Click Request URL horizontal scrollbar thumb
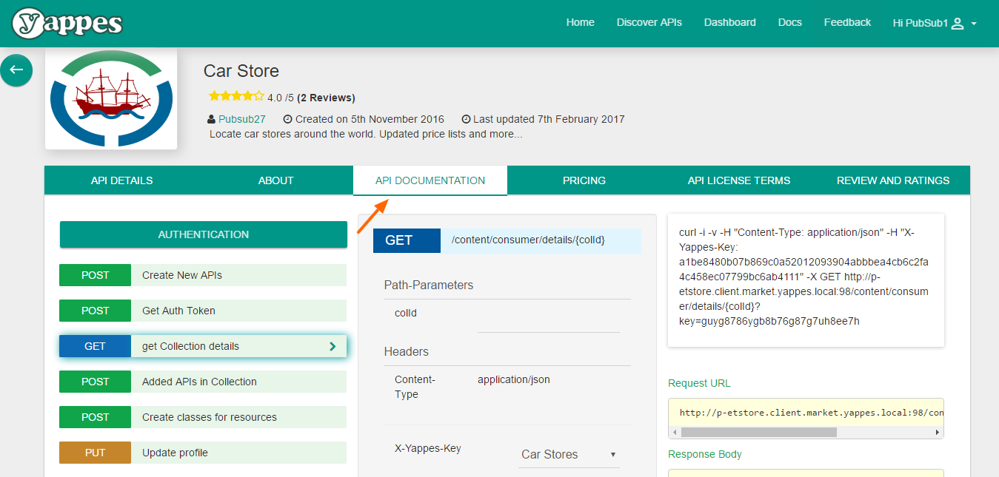This screenshot has width=999, height=477. (x=758, y=432)
